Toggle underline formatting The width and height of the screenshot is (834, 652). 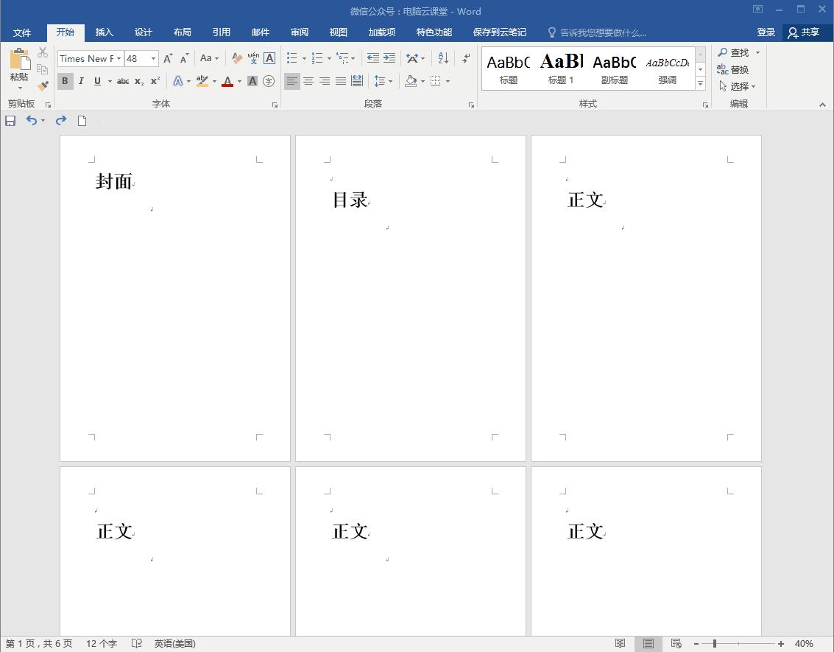97,81
